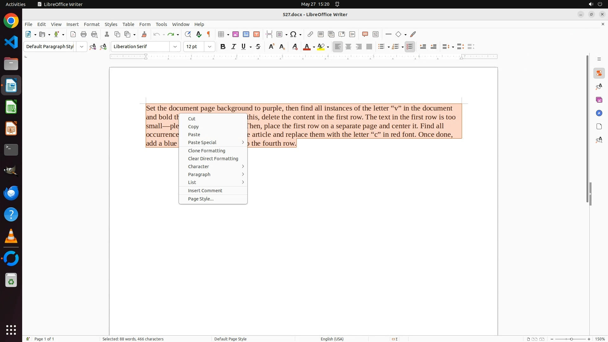Open Thunderbird from the Ubuntu dock
This screenshot has height=342, width=608.
11,193
